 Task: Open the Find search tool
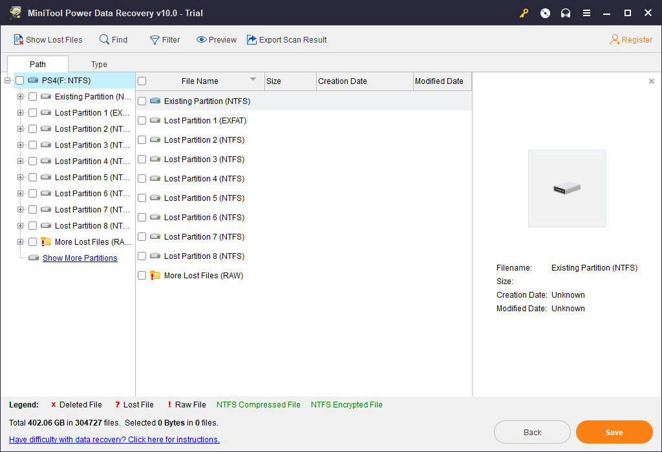pyautogui.click(x=113, y=39)
